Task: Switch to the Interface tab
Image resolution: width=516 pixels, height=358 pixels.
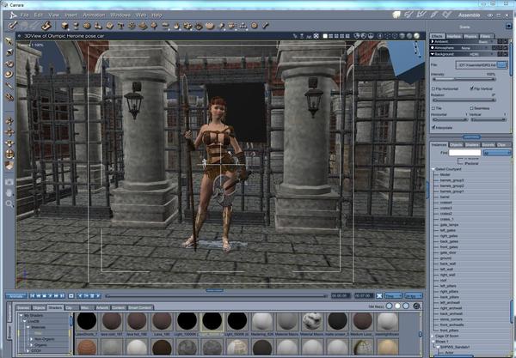Action: pos(453,36)
